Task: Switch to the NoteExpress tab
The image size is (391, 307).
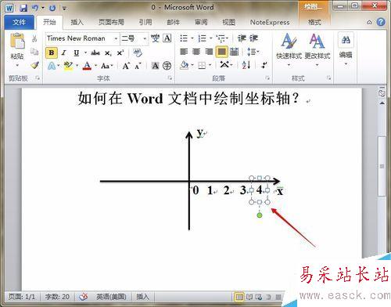Action: [270, 23]
